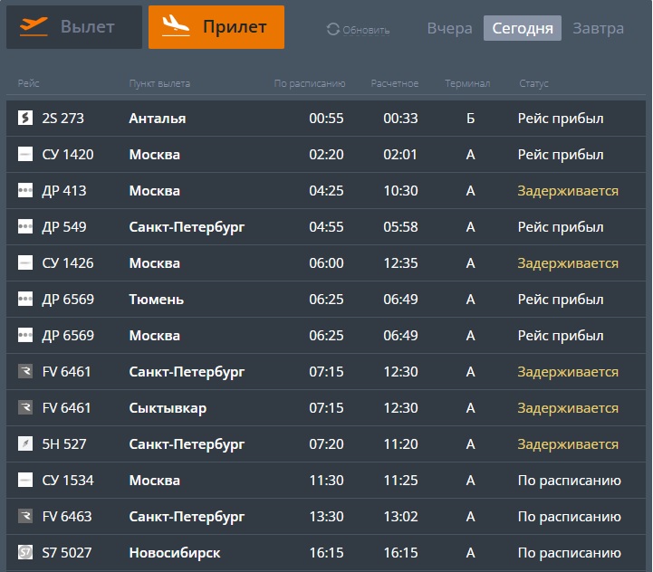Screen dimensions: 653x572
Task: Show tomorrow's flights with Завтра
Action: click(598, 28)
